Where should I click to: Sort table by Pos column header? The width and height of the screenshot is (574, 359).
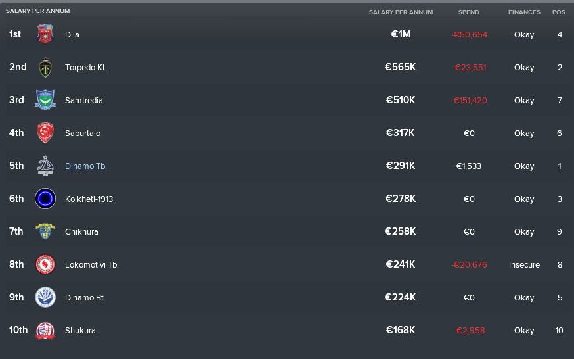[559, 12]
